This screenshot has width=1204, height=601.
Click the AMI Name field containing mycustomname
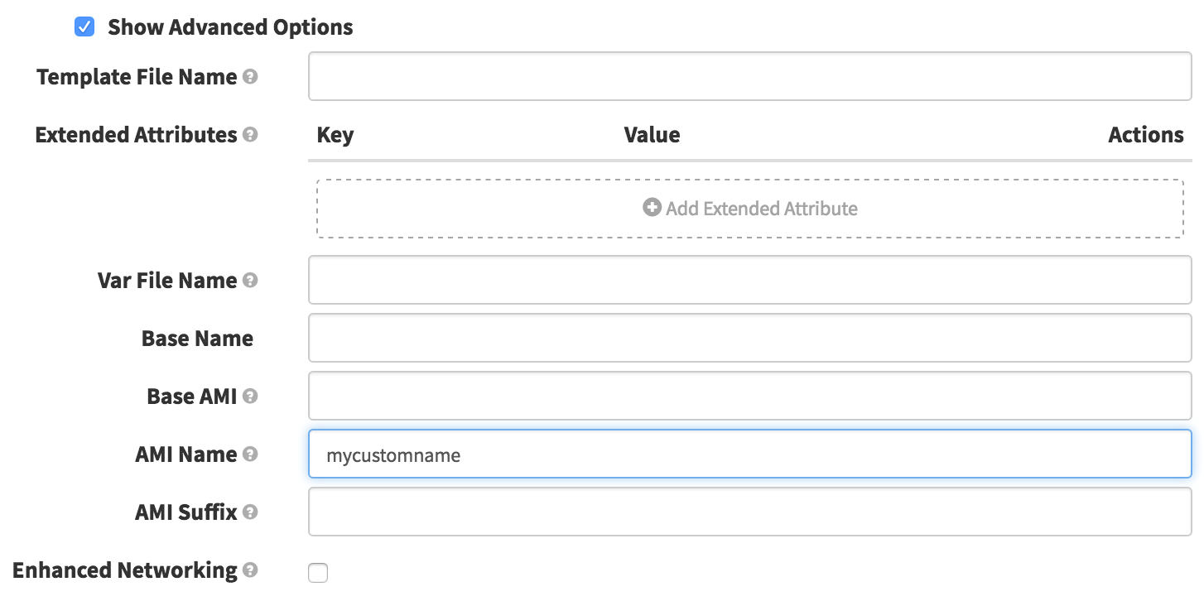pos(749,454)
